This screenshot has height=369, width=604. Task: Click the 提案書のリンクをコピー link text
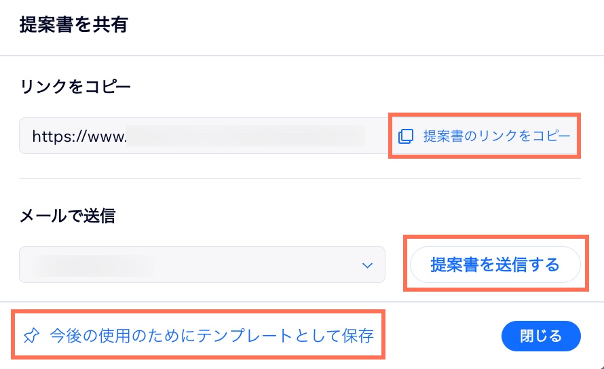497,136
